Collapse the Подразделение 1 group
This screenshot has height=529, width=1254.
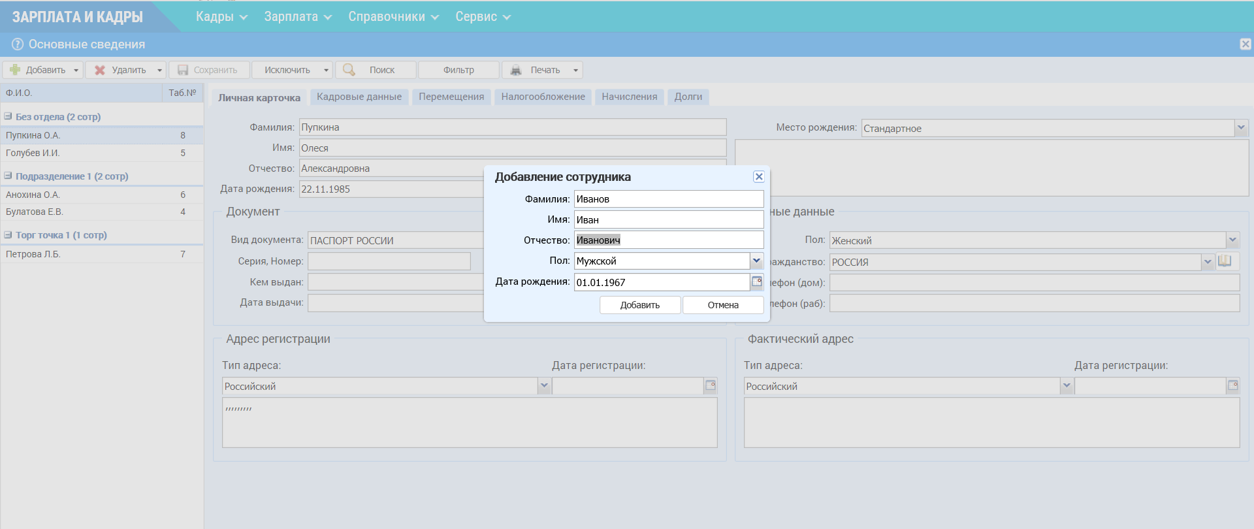8,176
